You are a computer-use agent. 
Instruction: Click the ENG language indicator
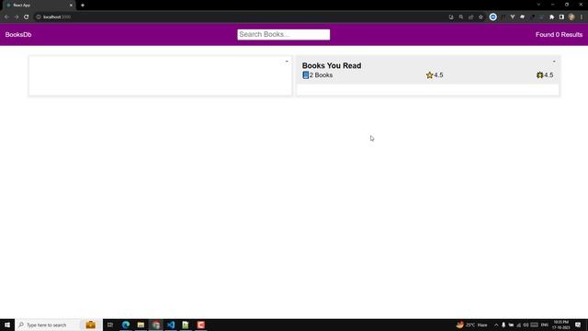click(545, 325)
